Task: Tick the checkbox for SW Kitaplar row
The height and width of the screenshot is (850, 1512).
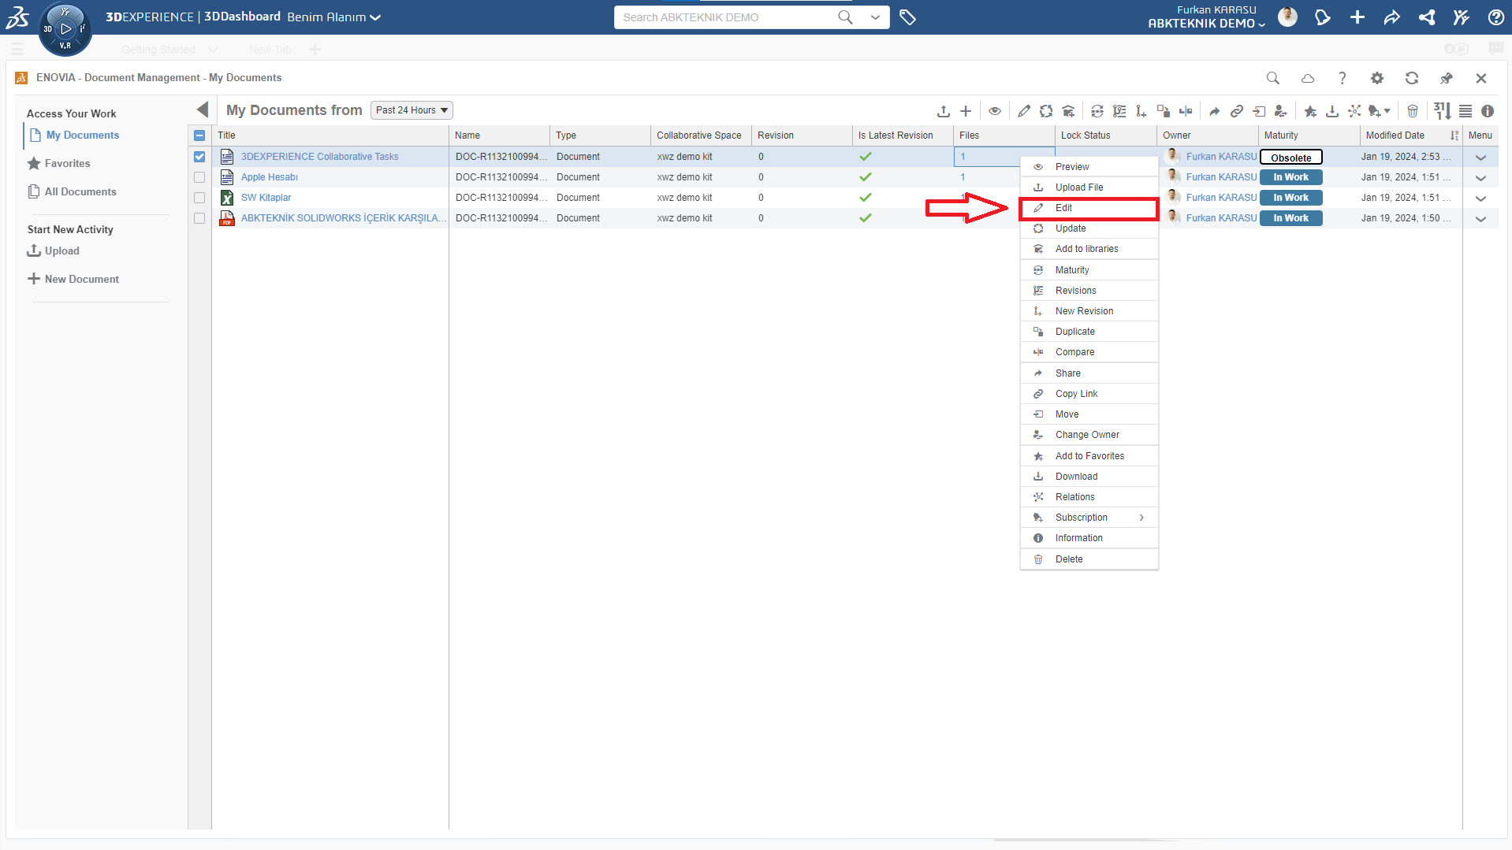Action: pyautogui.click(x=199, y=198)
